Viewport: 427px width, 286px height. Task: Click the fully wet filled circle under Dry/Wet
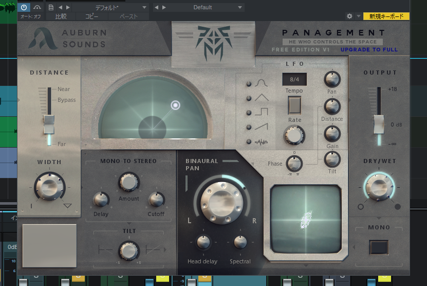coord(398,207)
